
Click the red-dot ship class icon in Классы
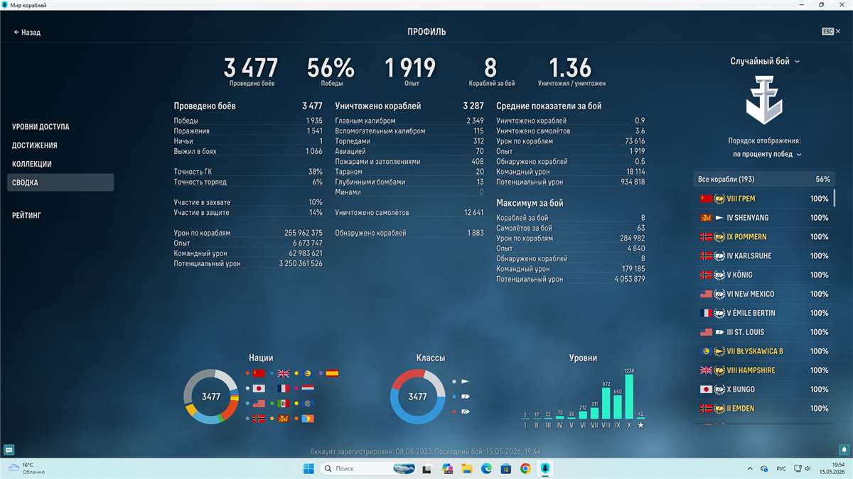465,412
